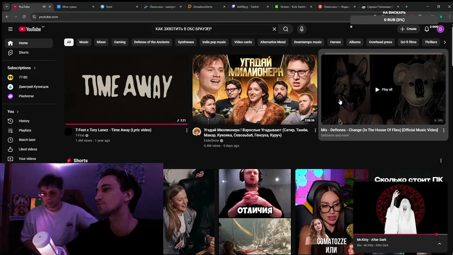Select the Alternative Metal chip
Screen dimensions: 453x255
point(273,42)
